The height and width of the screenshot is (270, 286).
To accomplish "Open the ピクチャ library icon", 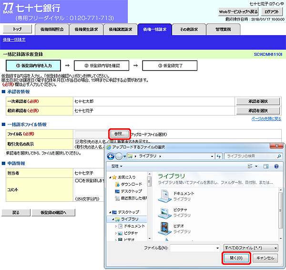I will coord(164,212).
